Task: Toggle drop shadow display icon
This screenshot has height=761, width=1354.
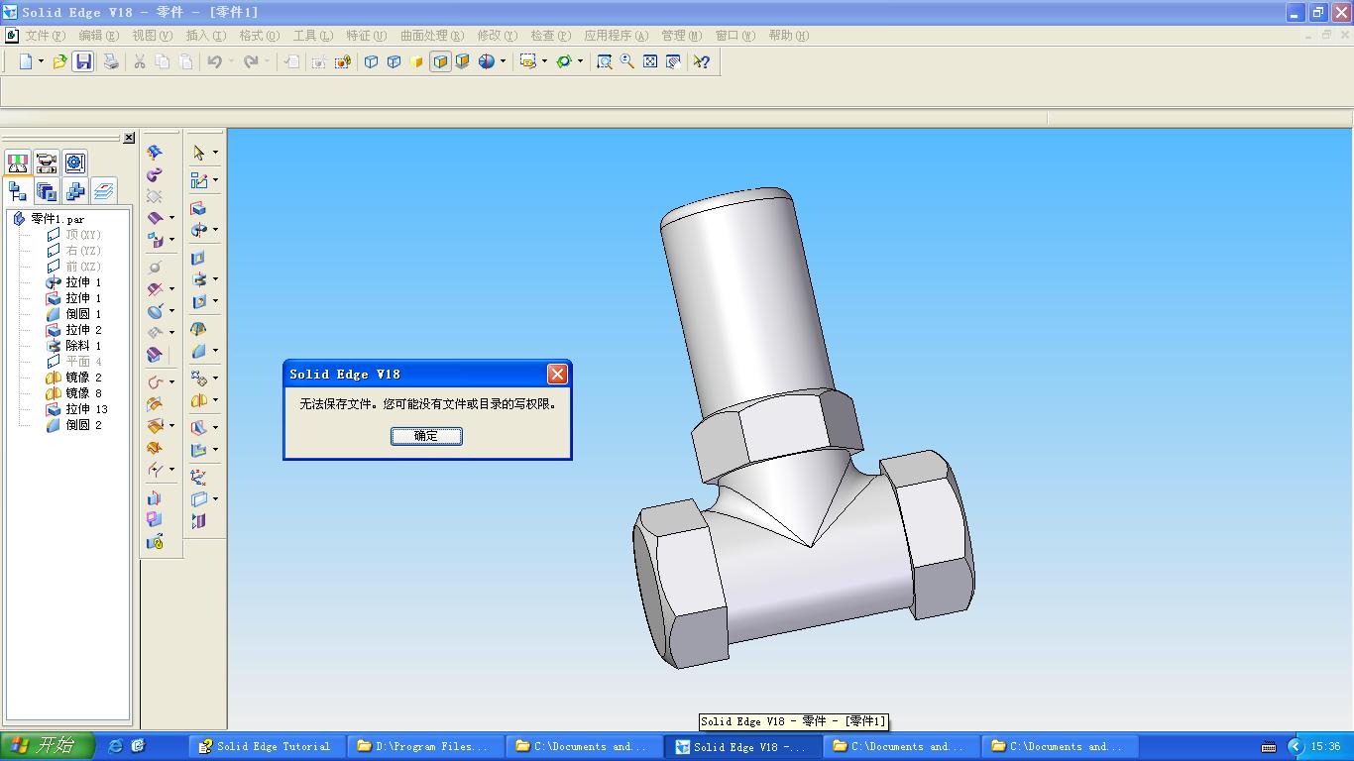Action: [463, 61]
